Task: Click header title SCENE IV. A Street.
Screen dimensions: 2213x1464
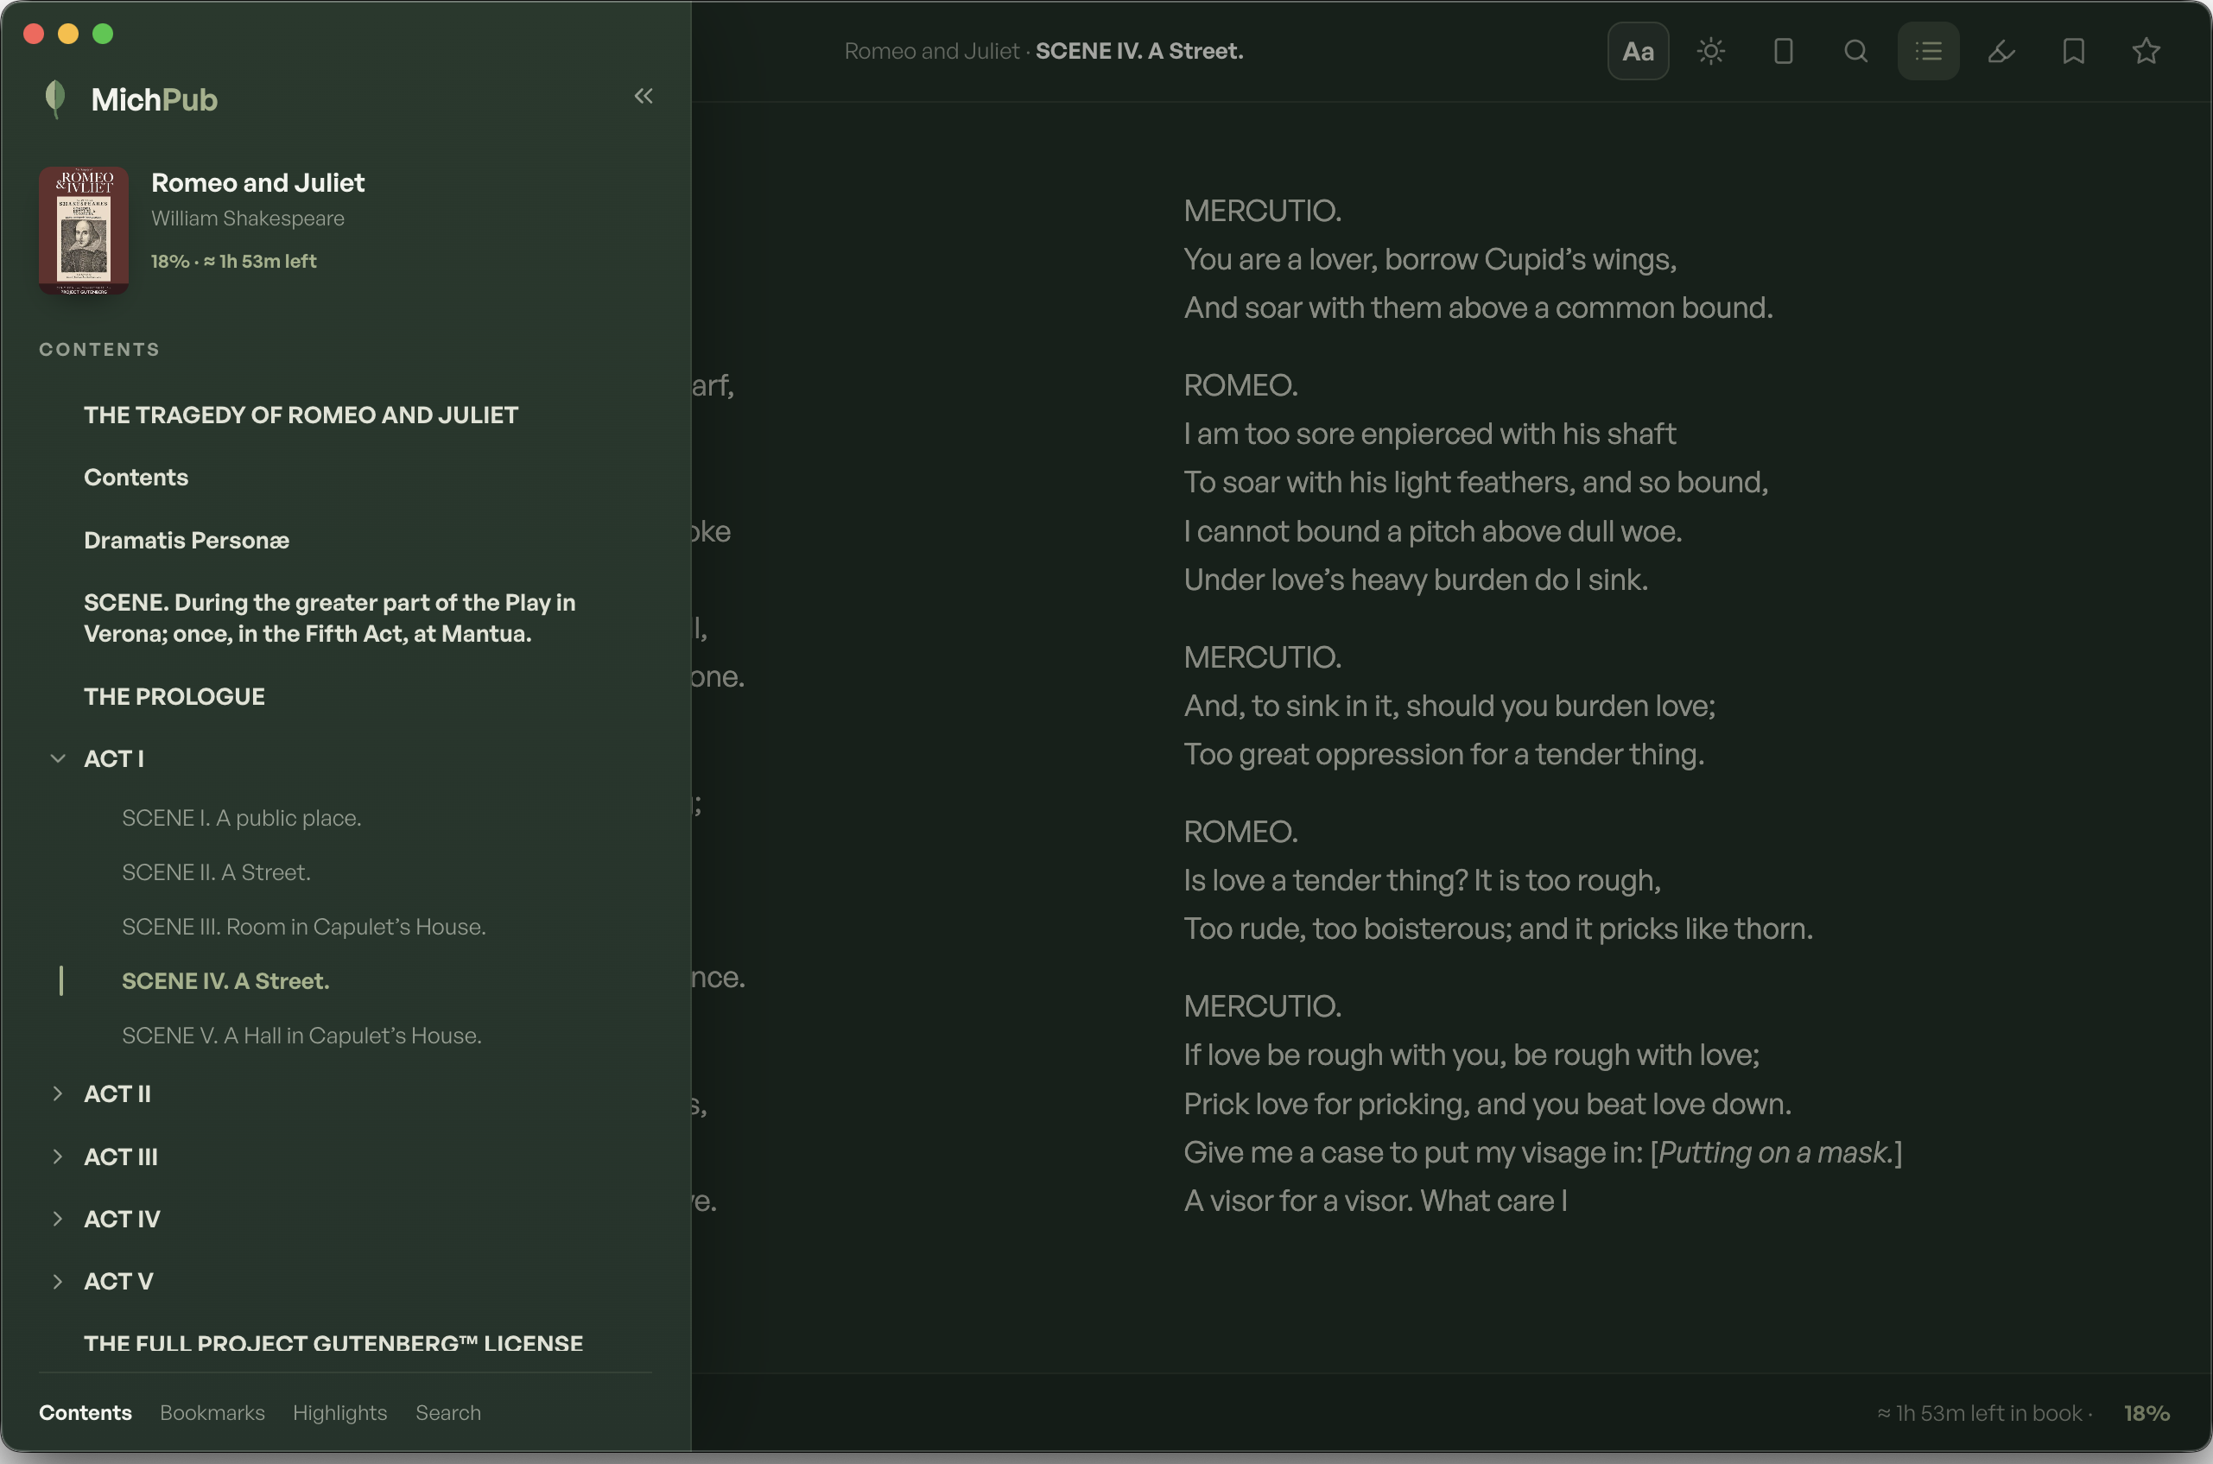Action: click(1139, 51)
